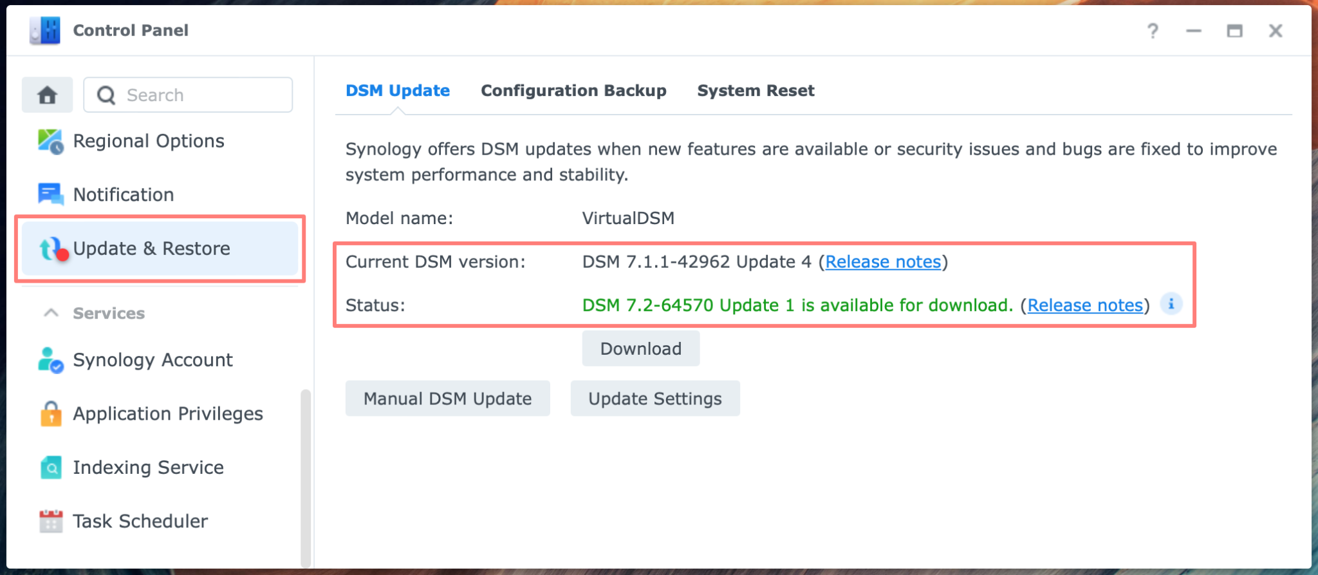Click the Regional Options icon
The image size is (1318, 575).
[50, 141]
